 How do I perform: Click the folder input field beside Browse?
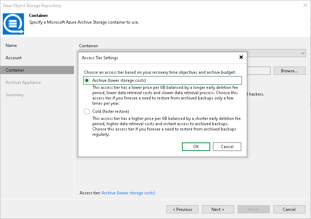[259, 71]
